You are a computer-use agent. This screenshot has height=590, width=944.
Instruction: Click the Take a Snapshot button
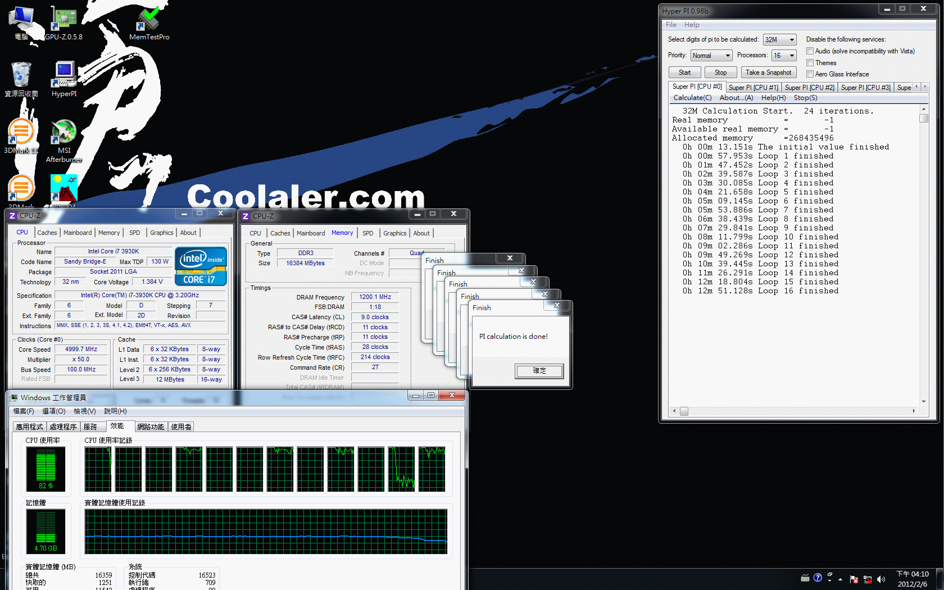(x=768, y=72)
